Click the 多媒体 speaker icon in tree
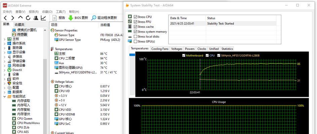Image resolution: width=317 pixels, height=134 pixels. coord(9,57)
